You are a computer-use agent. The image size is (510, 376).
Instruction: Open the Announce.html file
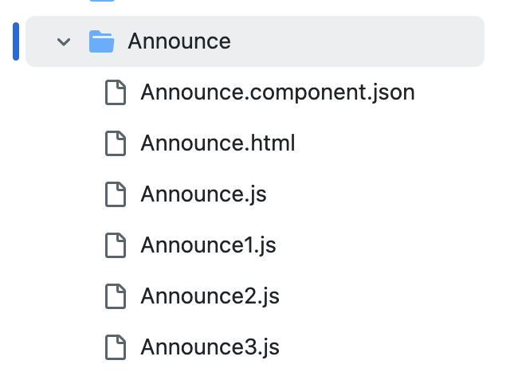point(218,143)
